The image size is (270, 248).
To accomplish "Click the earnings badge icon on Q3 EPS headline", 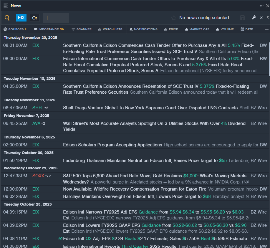I will coord(60,239).
